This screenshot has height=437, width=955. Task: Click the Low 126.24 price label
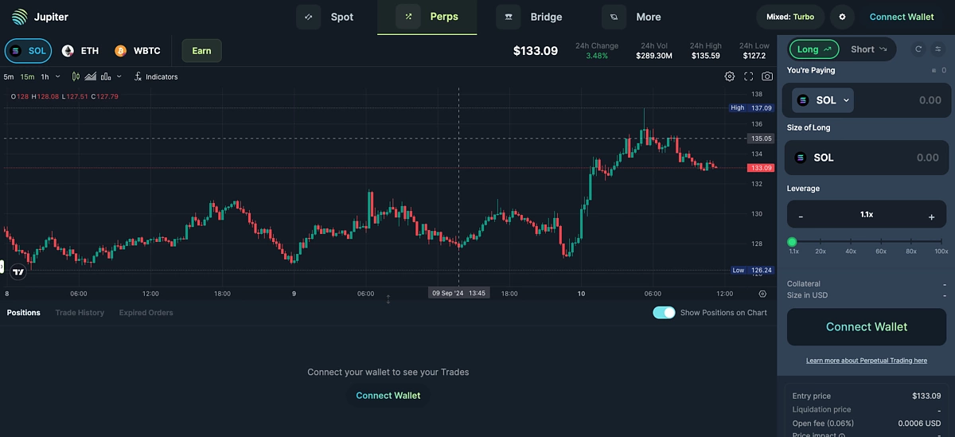[x=750, y=270]
